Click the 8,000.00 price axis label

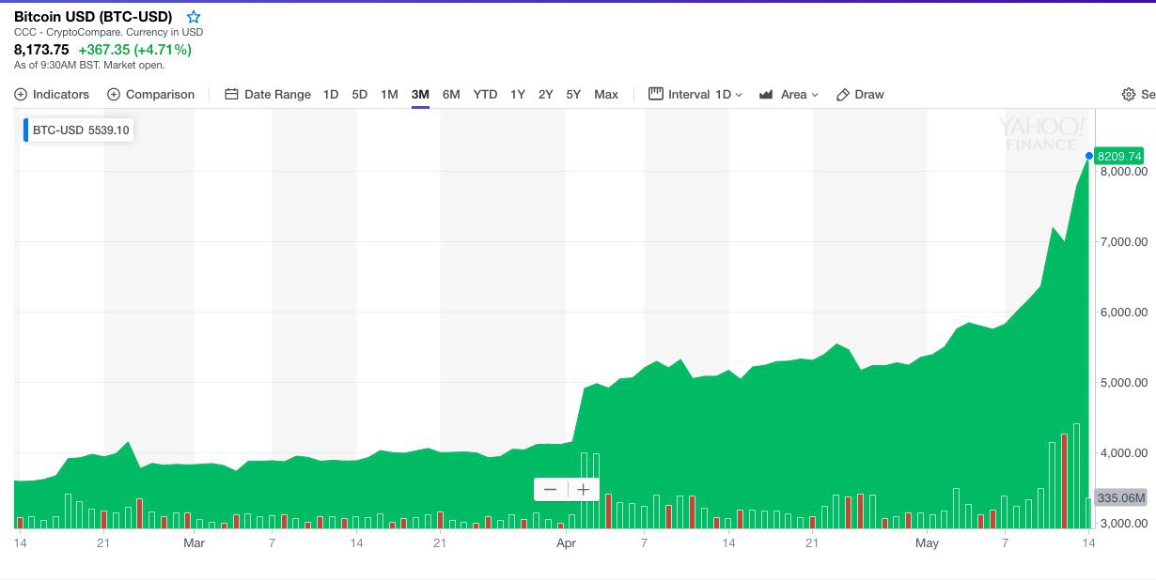click(1122, 172)
